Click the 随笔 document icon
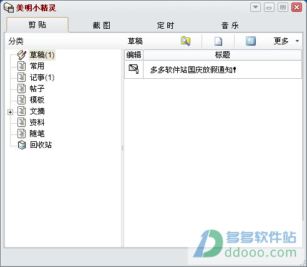 (x=21, y=134)
